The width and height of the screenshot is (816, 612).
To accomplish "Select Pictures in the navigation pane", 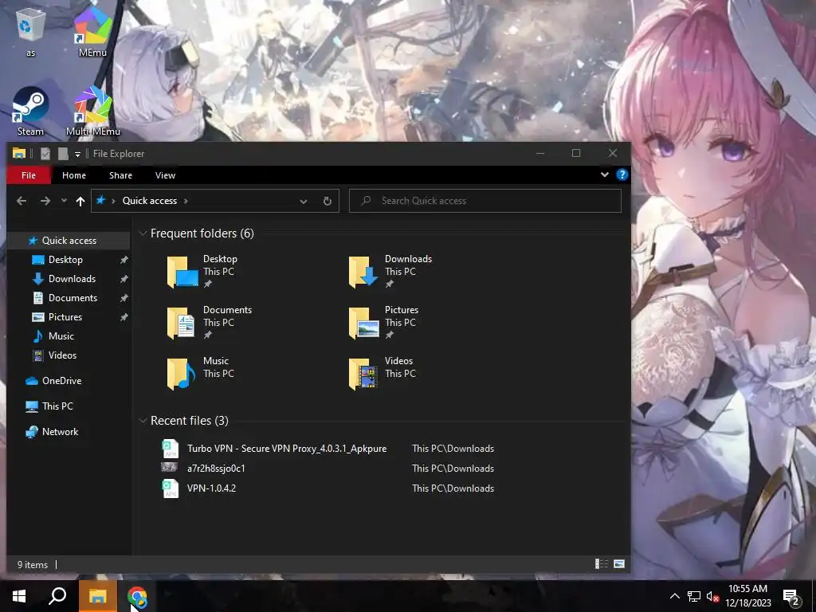I will click(x=65, y=317).
